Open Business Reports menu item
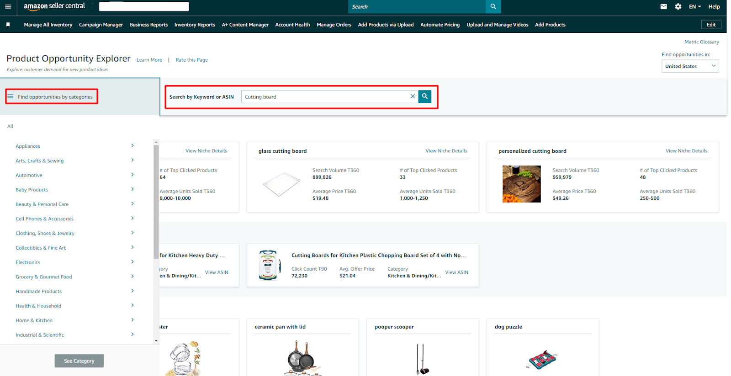731x376 pixels. (x=148, y=25)
